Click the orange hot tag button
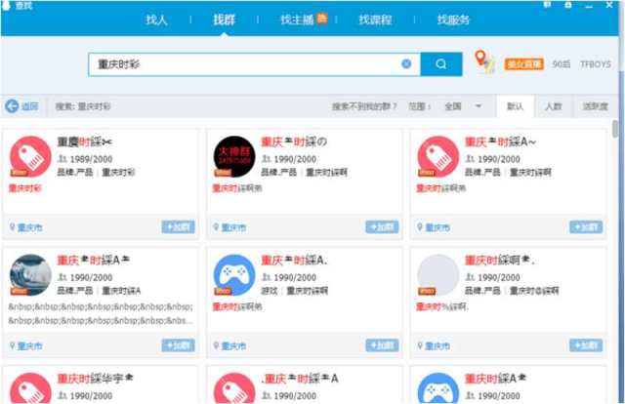The image size is (625, 404). (524, 64)
